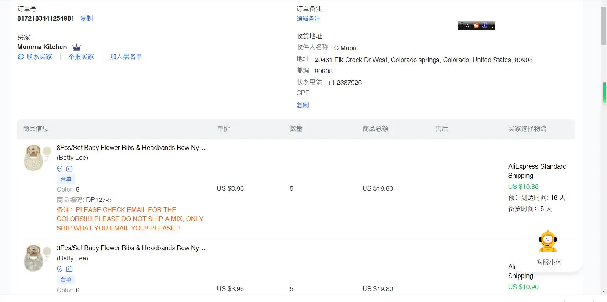This screenshot has height=302, width=607.
Task: Click return-arrow icon on Color 5 product
Action: [x=69, y=169]
